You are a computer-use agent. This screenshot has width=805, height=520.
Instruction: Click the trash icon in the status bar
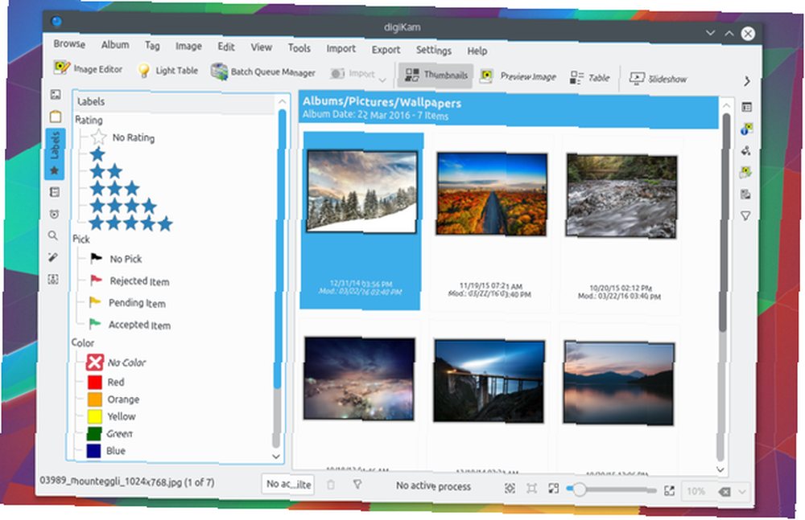point(331,485)
